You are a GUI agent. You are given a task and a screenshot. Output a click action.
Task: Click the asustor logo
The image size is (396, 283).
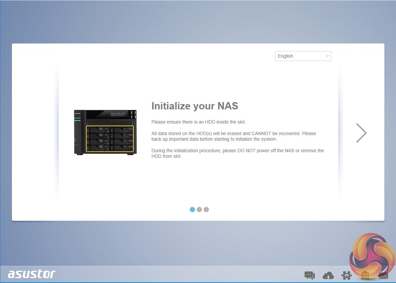32,274
